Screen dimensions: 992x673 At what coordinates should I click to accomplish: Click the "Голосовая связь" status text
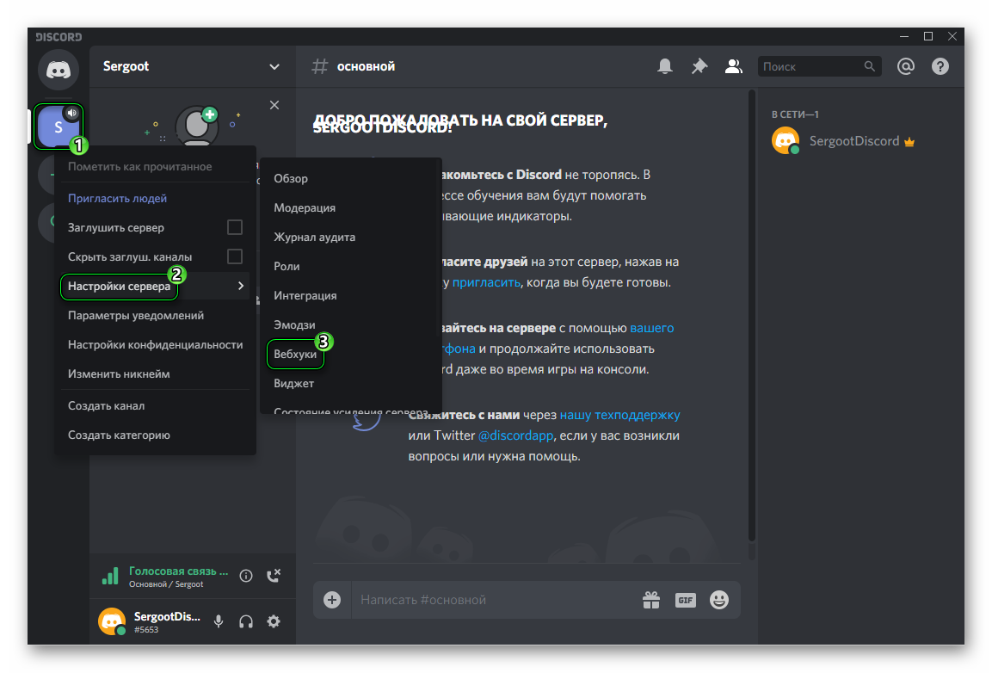(x=178, y=571)
